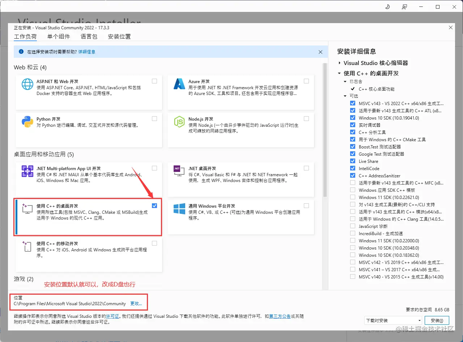Screen dimensions: 463x342
Task: Enable Windows 11 SDK (10.0.22621.0)
Action: [x=353, y=197]
